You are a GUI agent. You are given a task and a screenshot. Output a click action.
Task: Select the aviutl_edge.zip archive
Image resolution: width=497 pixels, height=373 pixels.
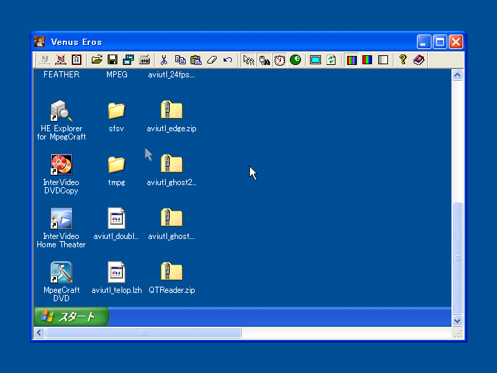tap(171, 116)
